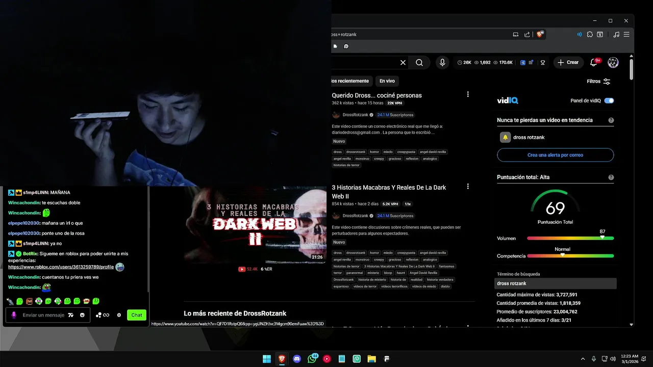
Task: Click the paranormal tag chip
Action: tap(355, 273)
